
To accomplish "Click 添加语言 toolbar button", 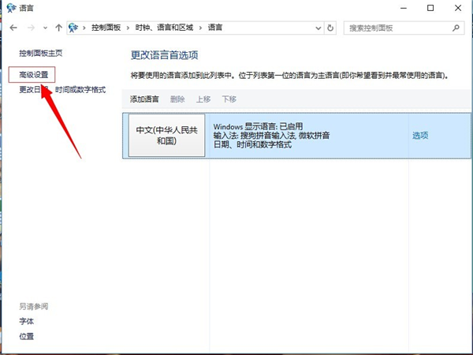I will point(144,99).
